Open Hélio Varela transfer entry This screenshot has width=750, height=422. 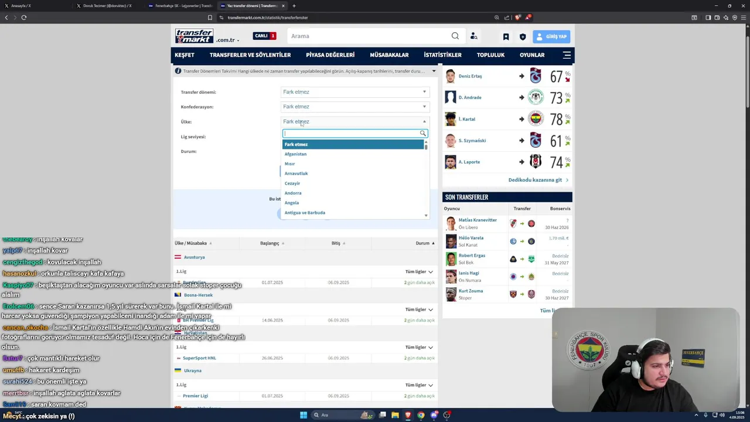point(471,238)
